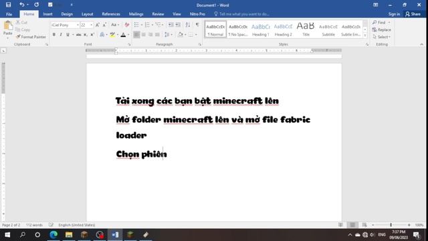Apply paragraph shading

(x=180, y=35)
